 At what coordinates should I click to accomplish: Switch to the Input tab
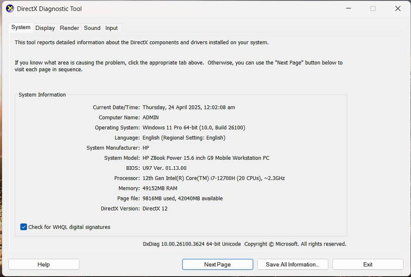111,28
